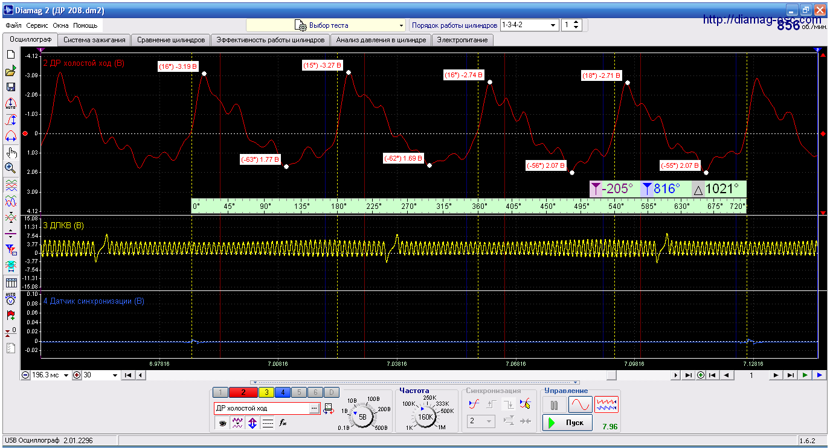Open synchronization channel 2 dropdown
Viewport: 830px width, 448px height.
pyautogui.click(x=481, y=421)
